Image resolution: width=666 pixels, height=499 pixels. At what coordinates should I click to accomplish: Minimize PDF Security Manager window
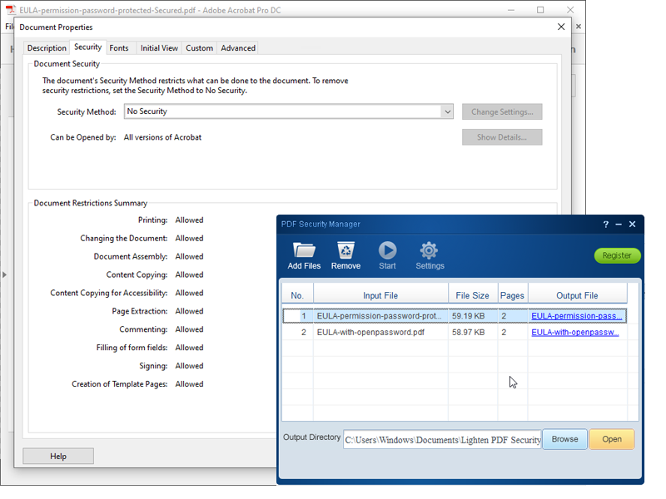619,224
